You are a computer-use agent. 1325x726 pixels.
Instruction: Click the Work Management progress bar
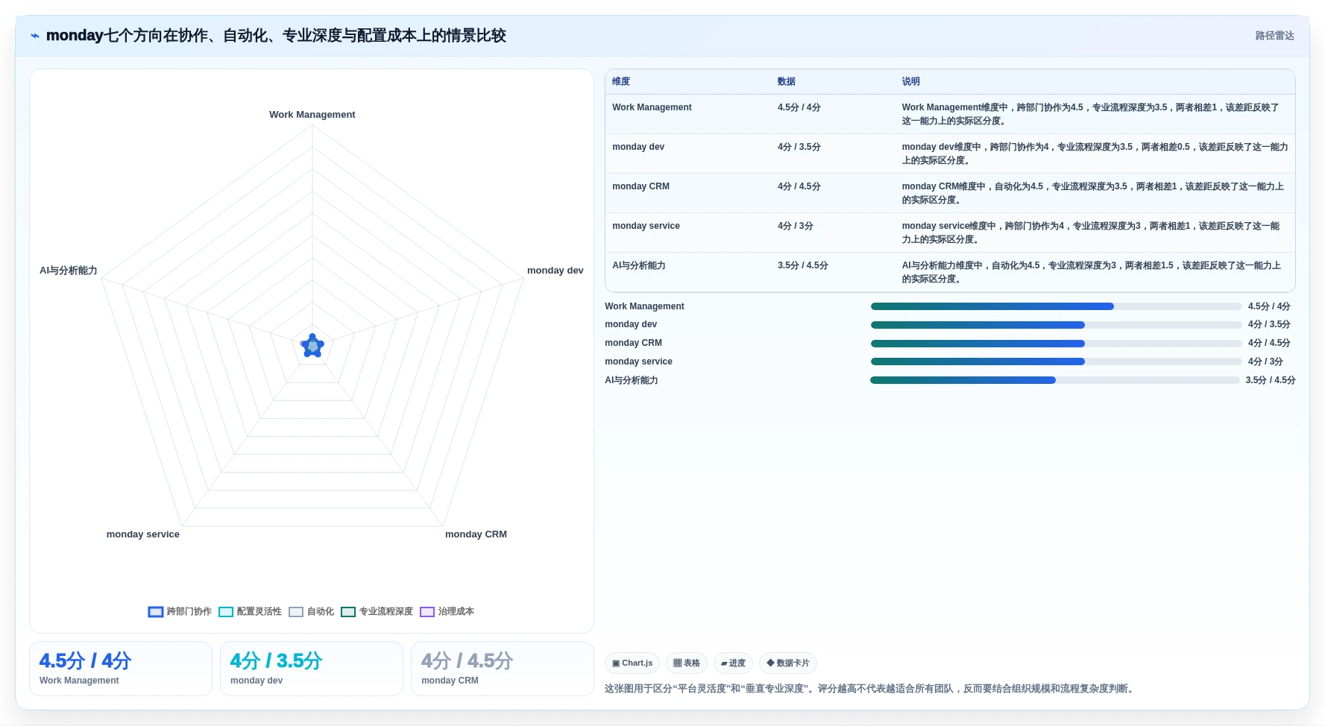tap(1057, 306)
